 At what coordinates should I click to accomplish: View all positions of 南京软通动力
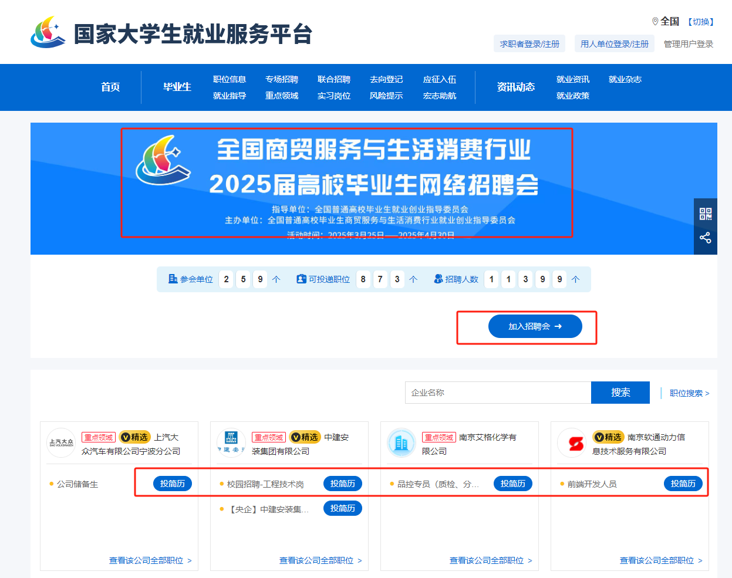[661, 560]
